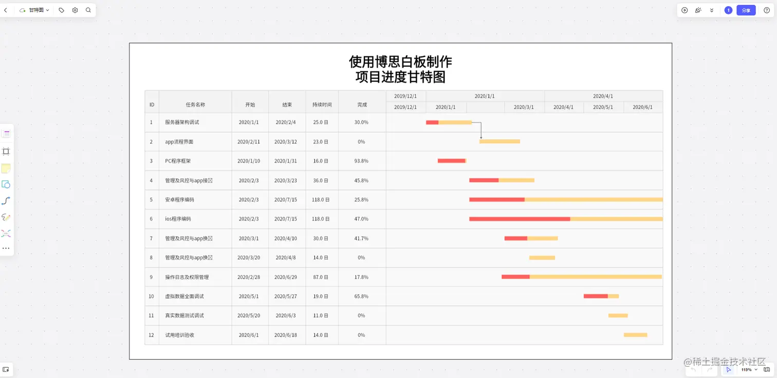Image resolution: width=777 pixels, height=378 pixels.
Task: Click the top 2020/4/1 timeline header
Action: (x=603, y=96)
